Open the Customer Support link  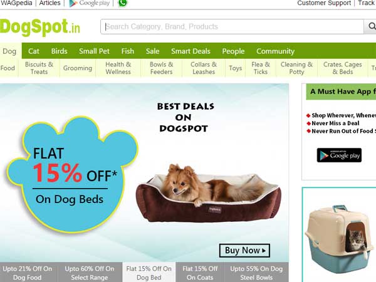324,3
